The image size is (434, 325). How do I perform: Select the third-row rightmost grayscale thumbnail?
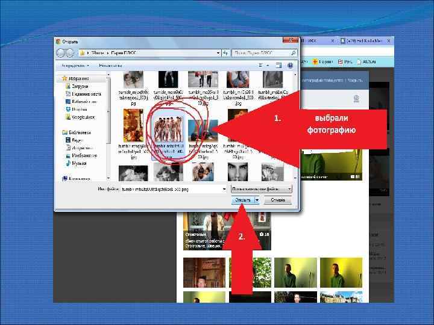(x=272, y=172)
